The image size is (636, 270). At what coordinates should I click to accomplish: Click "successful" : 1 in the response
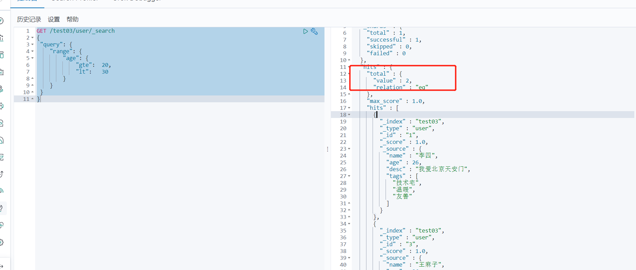point(394,40)
